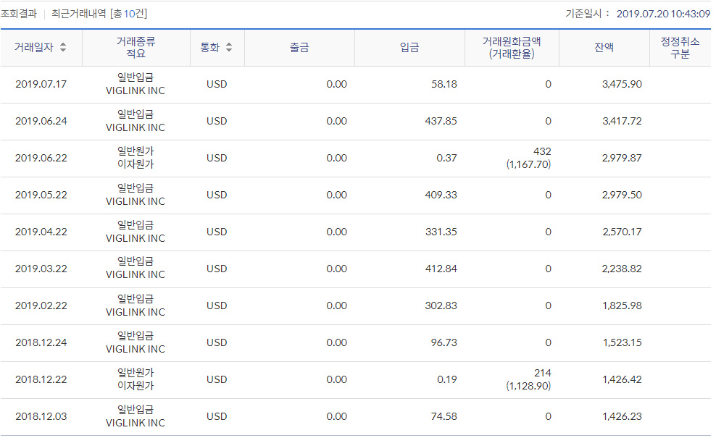
Task: Click 일반원가 이자원가 in 2018.12.22 row
Action: tap(136, 379)
